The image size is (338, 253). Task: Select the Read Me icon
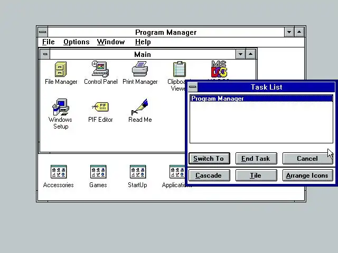pyautogui.click(x=139, y=107)
